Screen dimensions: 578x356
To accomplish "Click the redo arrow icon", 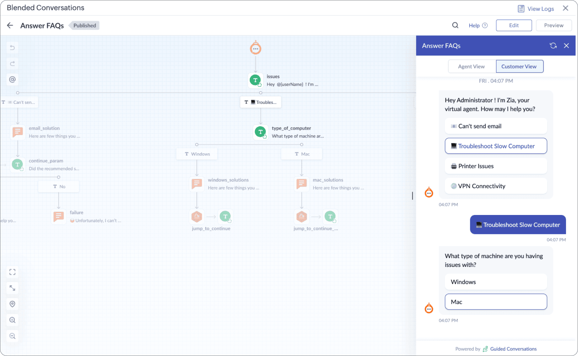I will (x=12, y=64).
